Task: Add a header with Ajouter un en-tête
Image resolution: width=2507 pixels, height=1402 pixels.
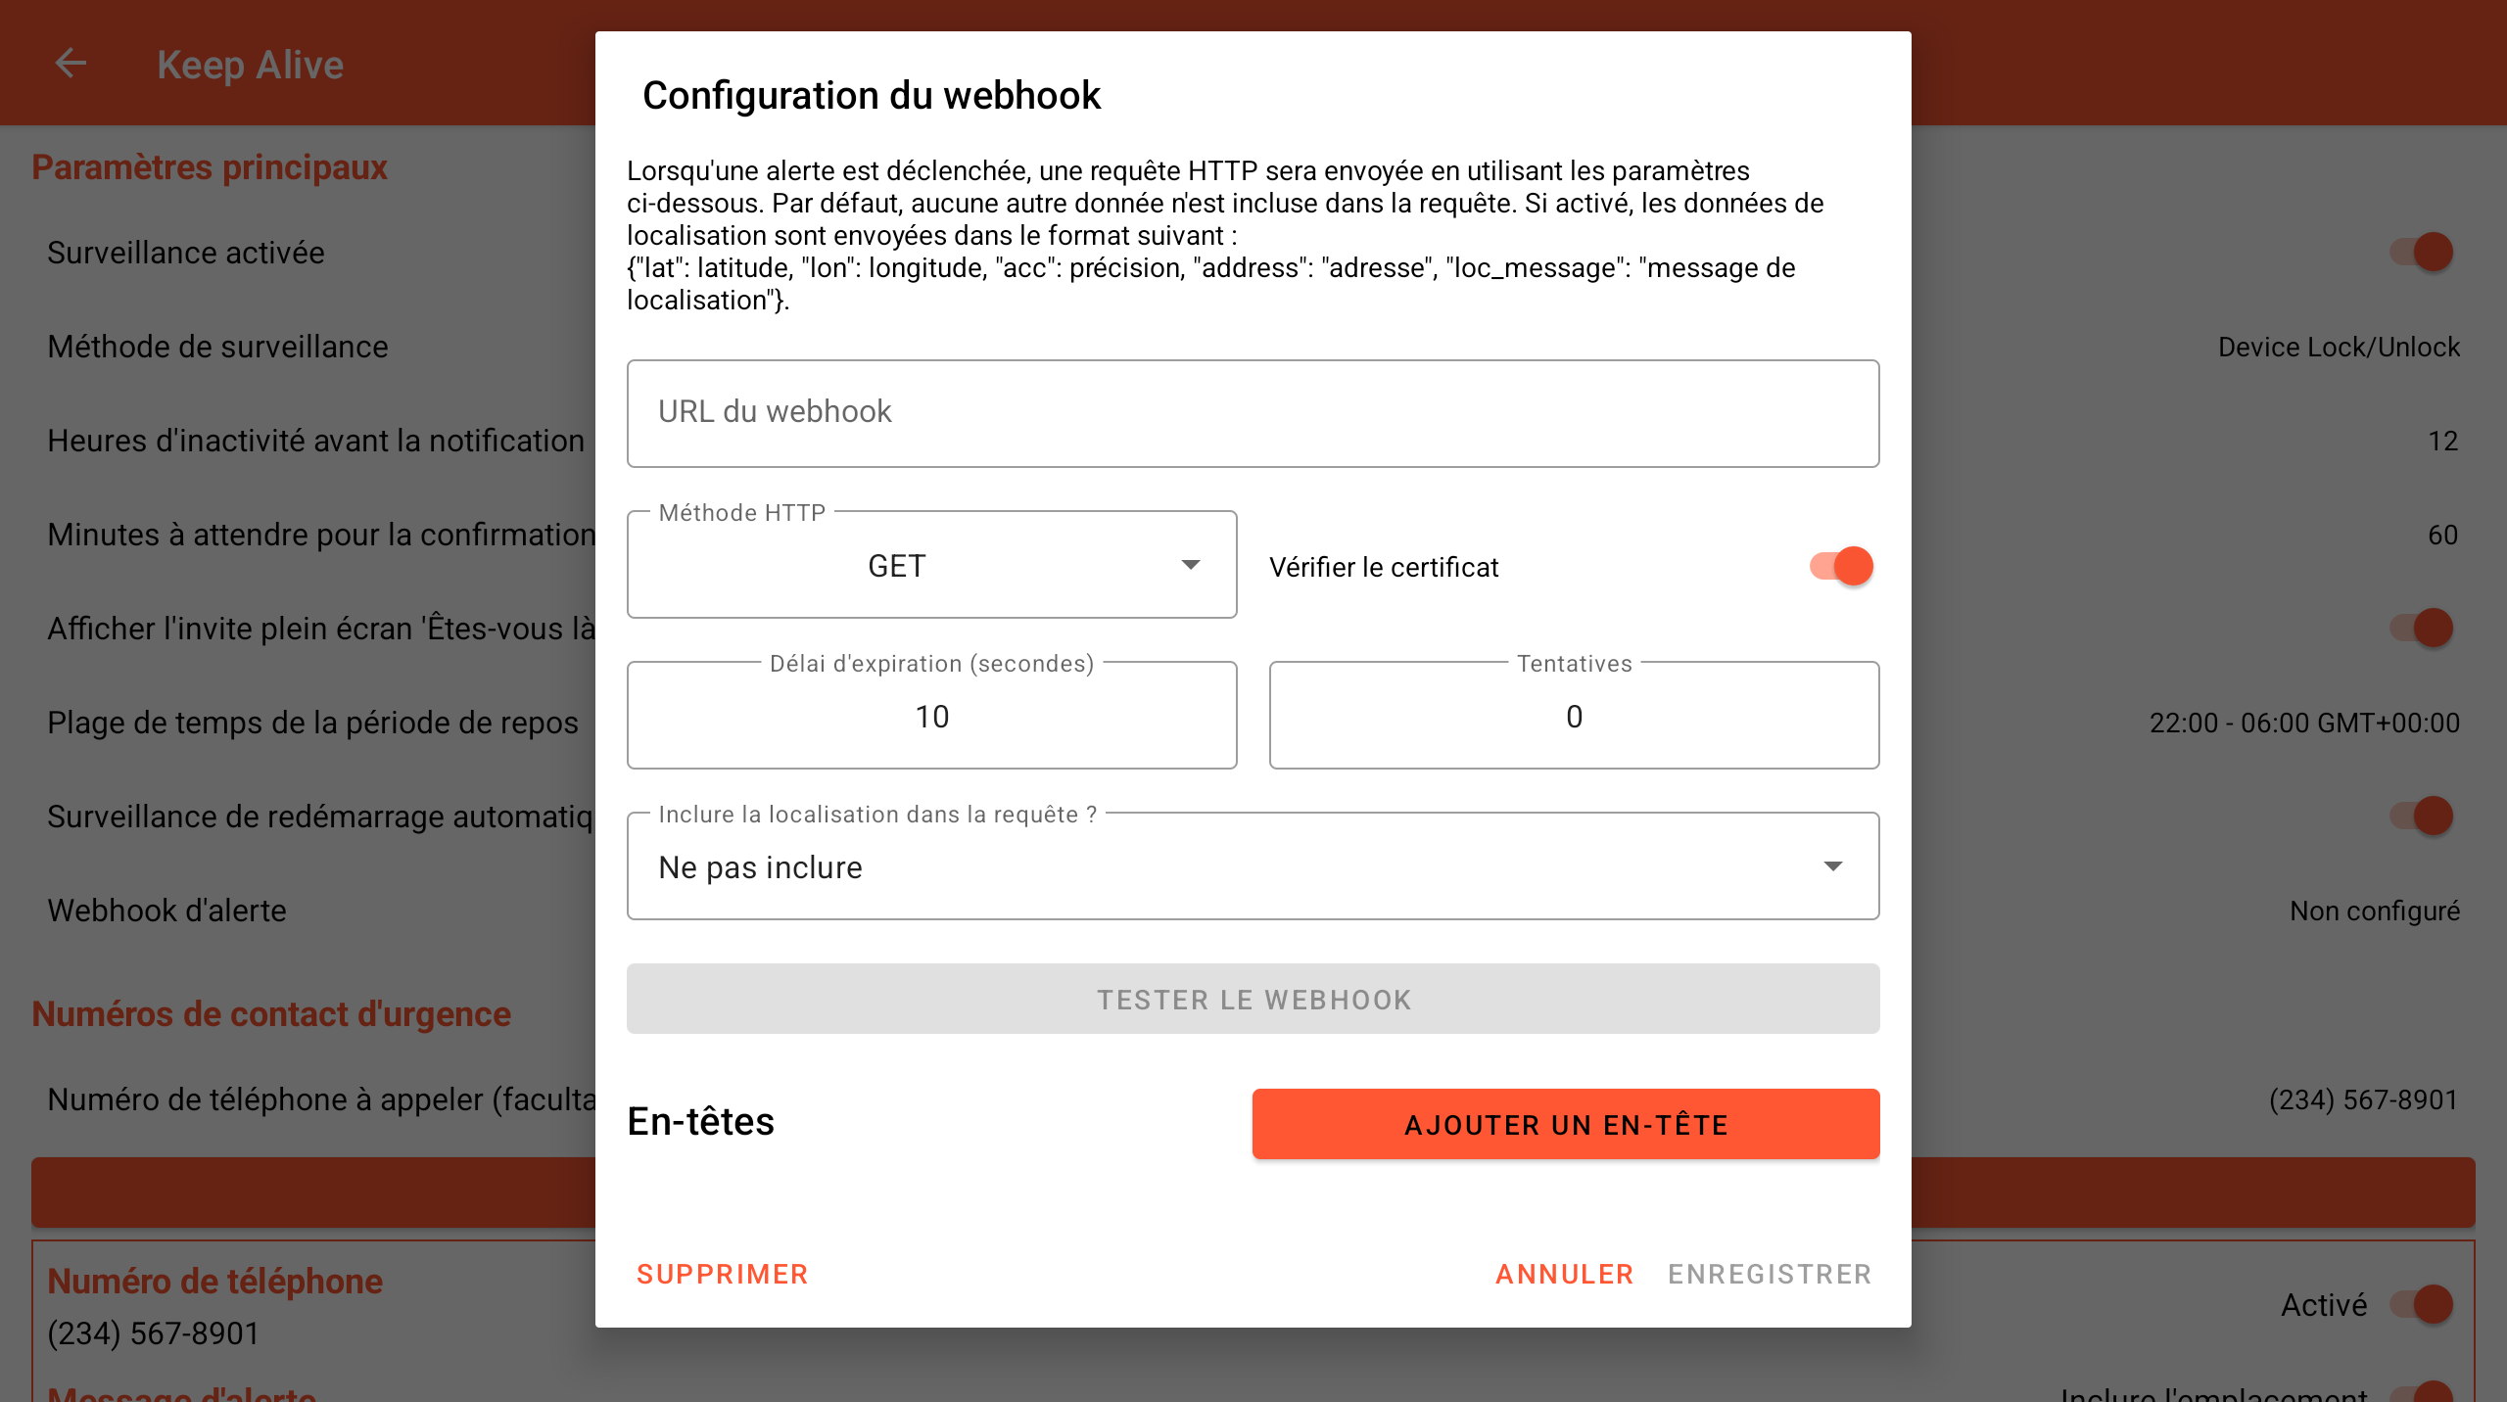Action: [1566, 1124]
